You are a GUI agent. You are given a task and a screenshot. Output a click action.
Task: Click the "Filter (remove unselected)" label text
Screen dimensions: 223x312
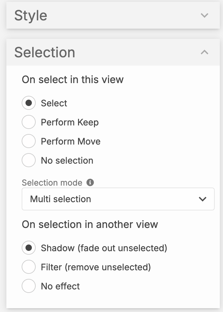tap(96, 267)
